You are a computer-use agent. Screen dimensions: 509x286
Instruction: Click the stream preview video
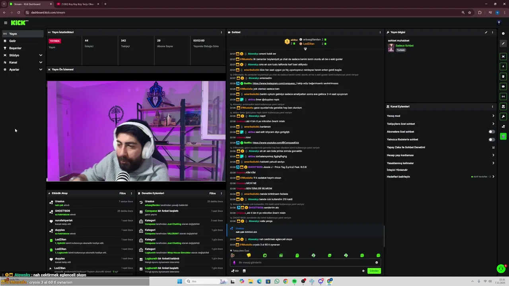tap(136, 131)
